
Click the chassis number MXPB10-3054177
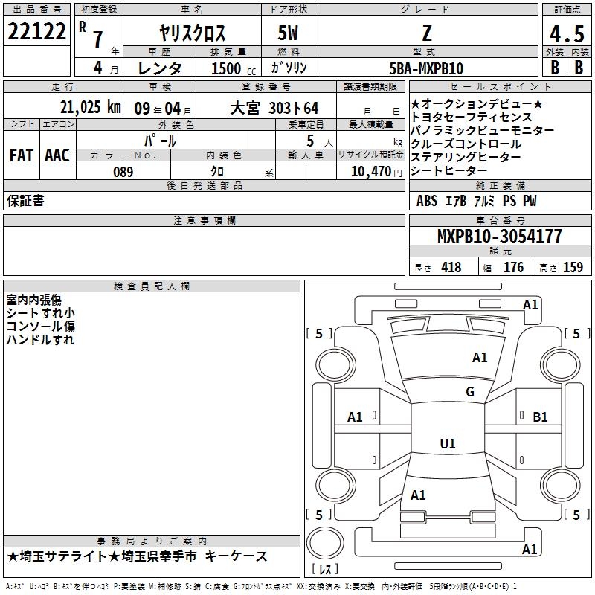pos(499,237)
